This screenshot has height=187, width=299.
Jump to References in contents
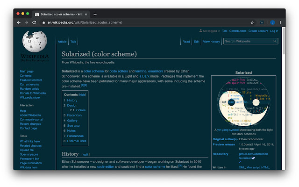[x=75, y=136]
